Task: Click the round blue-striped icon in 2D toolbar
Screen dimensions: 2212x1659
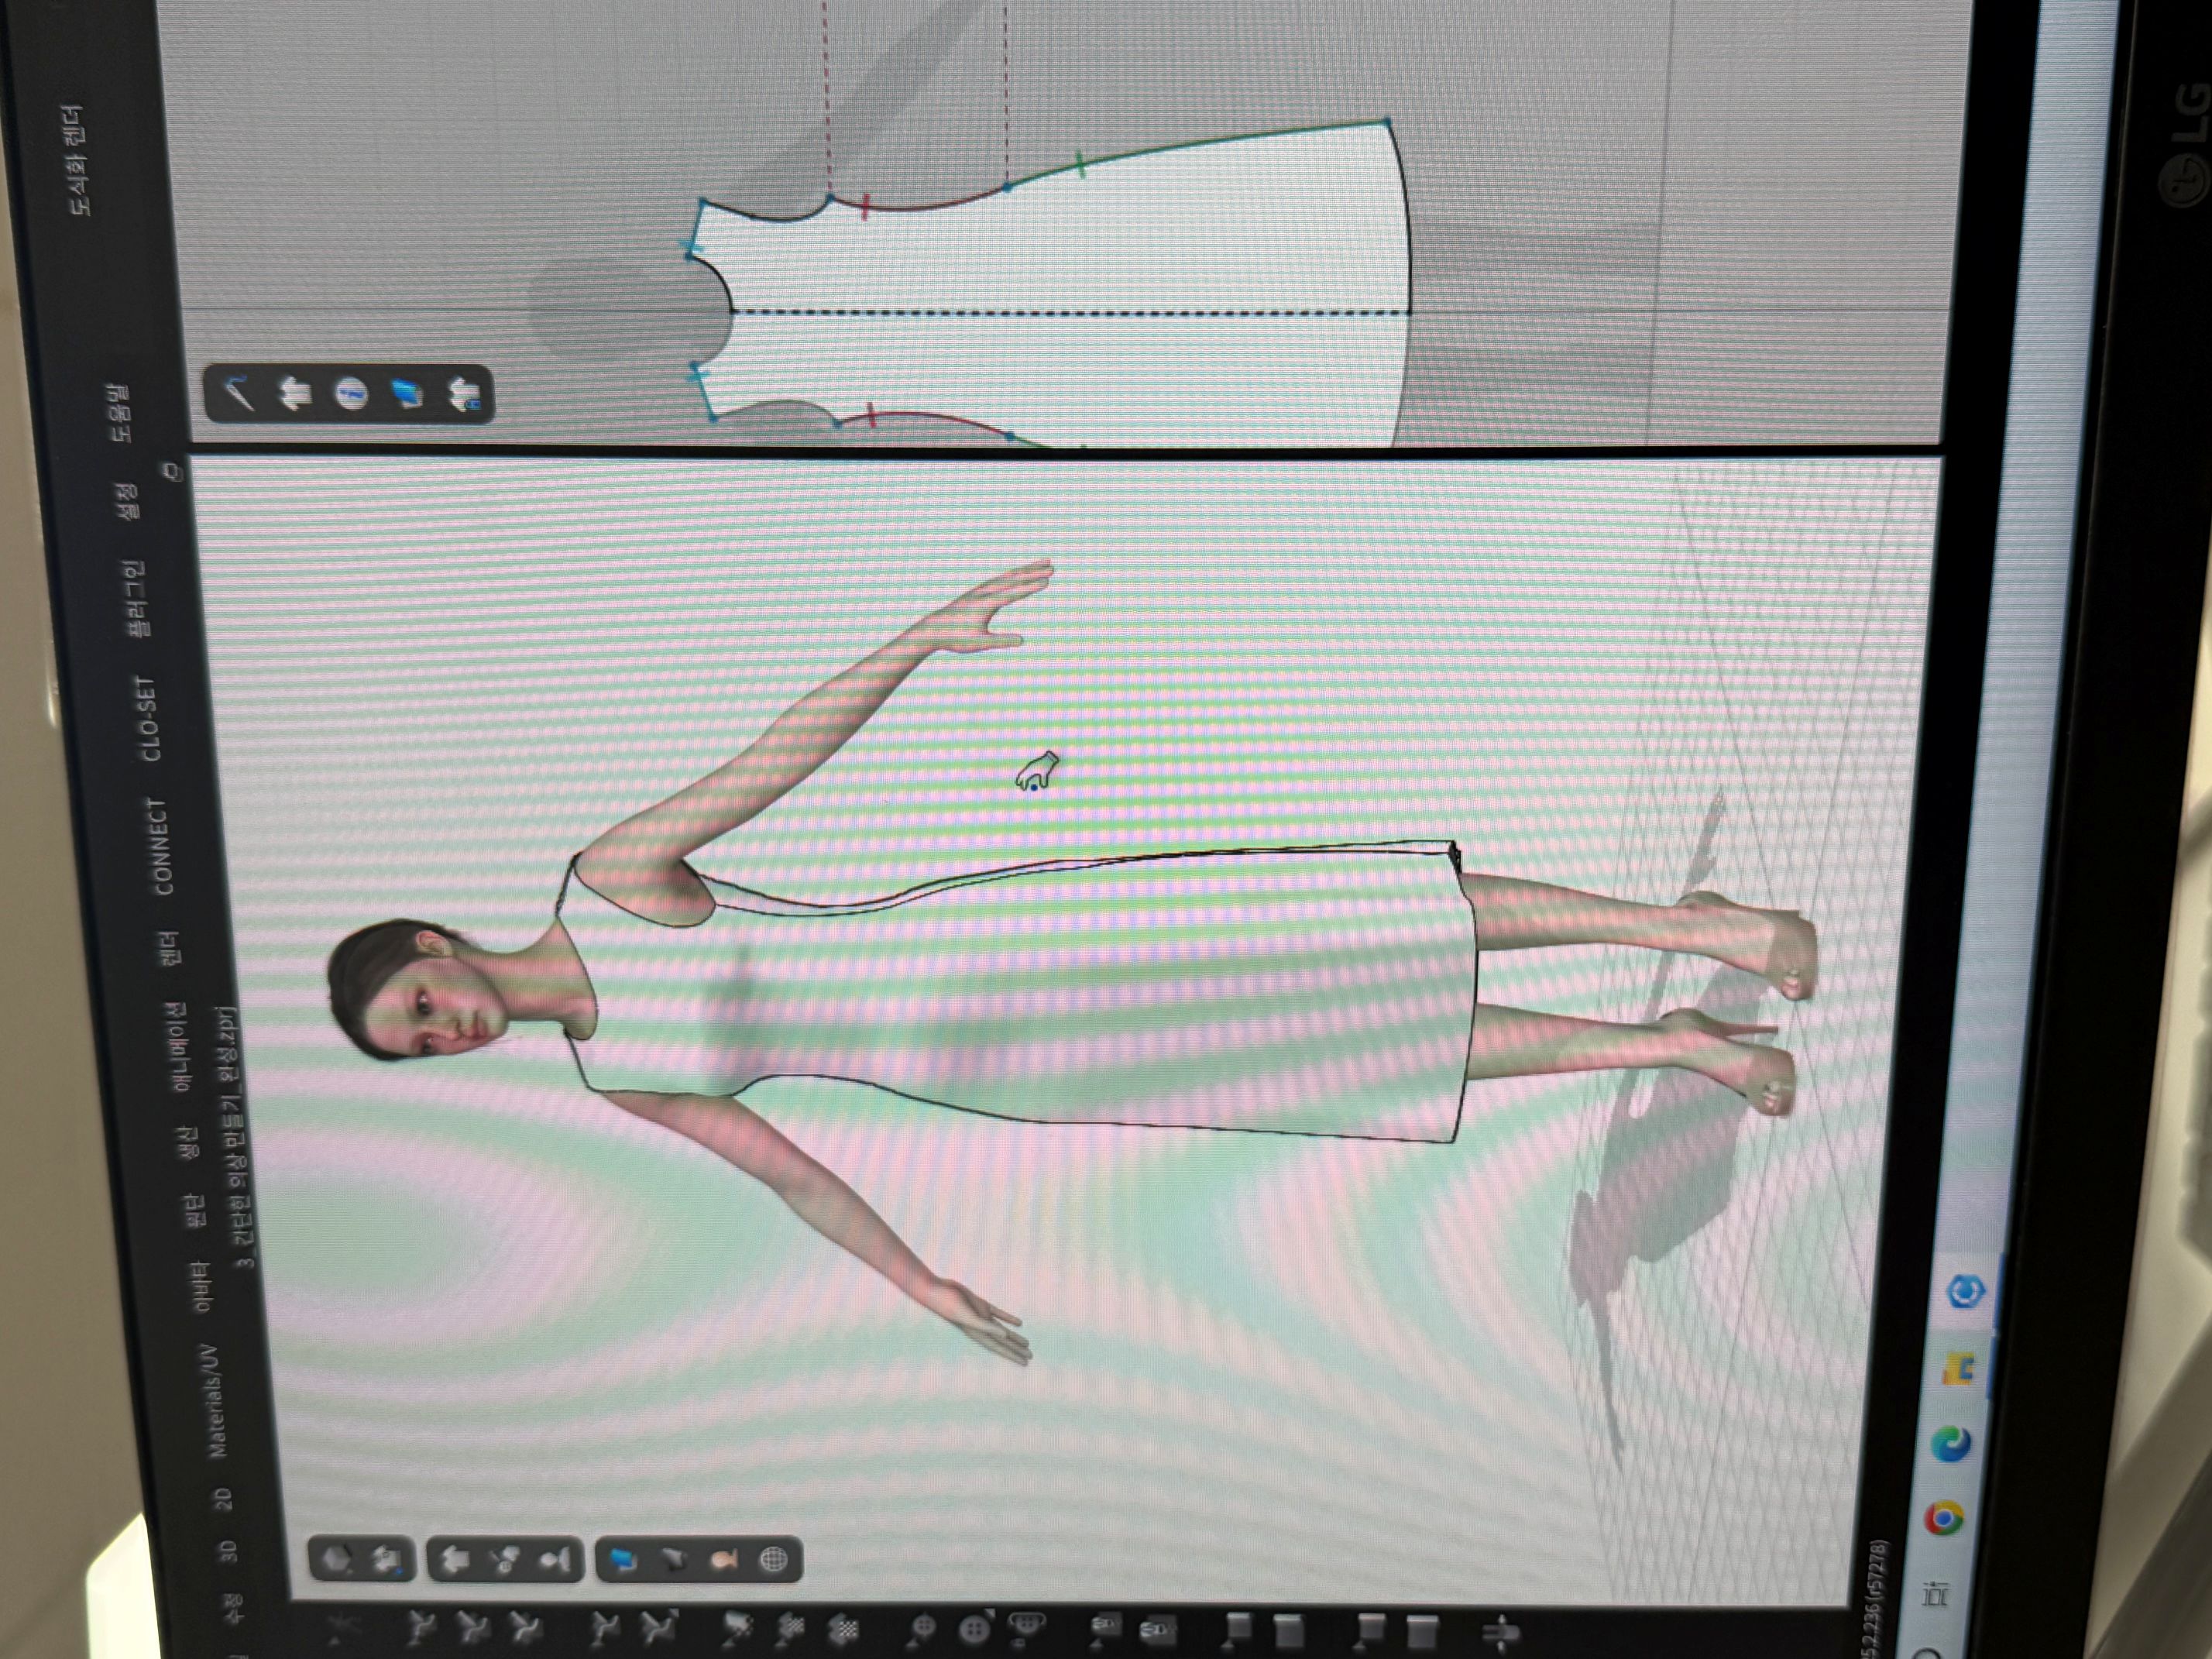Action: pos(350,394)
